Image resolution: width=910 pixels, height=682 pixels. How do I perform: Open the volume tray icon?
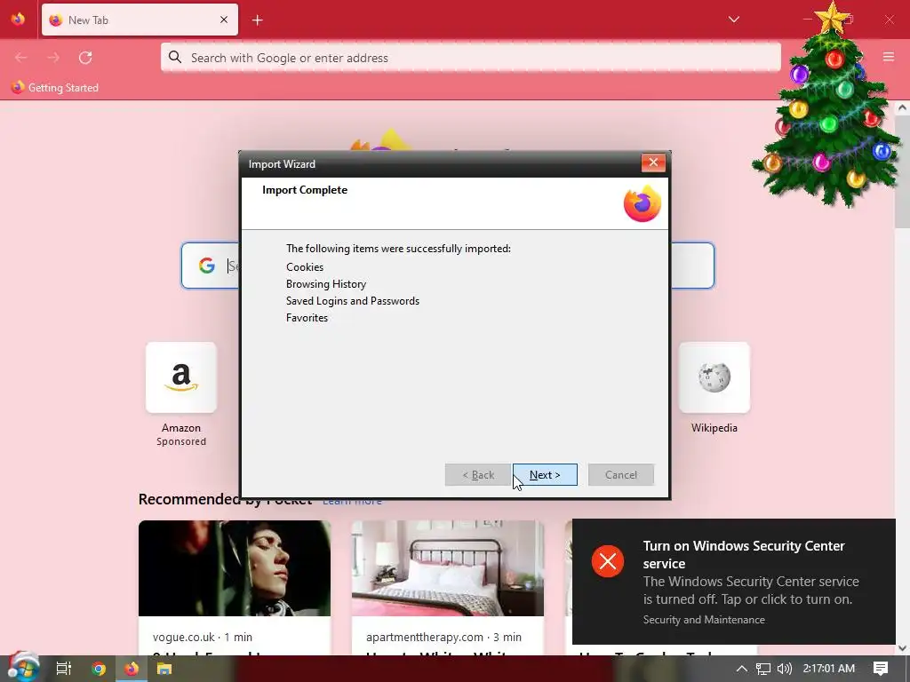784,669
